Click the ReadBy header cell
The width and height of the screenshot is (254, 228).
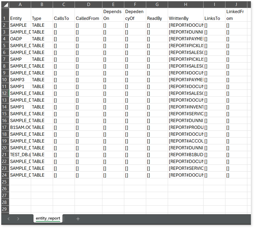click(x=157, y=18)
